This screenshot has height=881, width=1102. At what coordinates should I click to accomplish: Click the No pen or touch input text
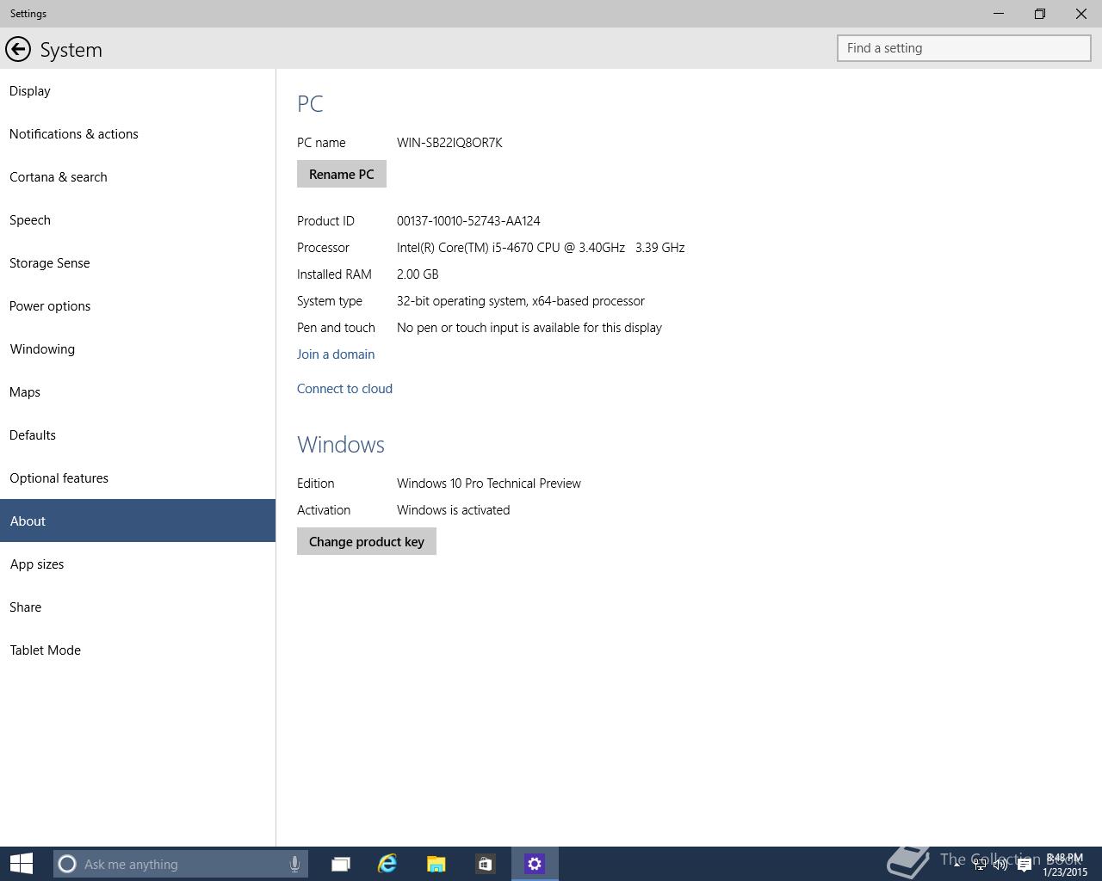click(529, 327)
